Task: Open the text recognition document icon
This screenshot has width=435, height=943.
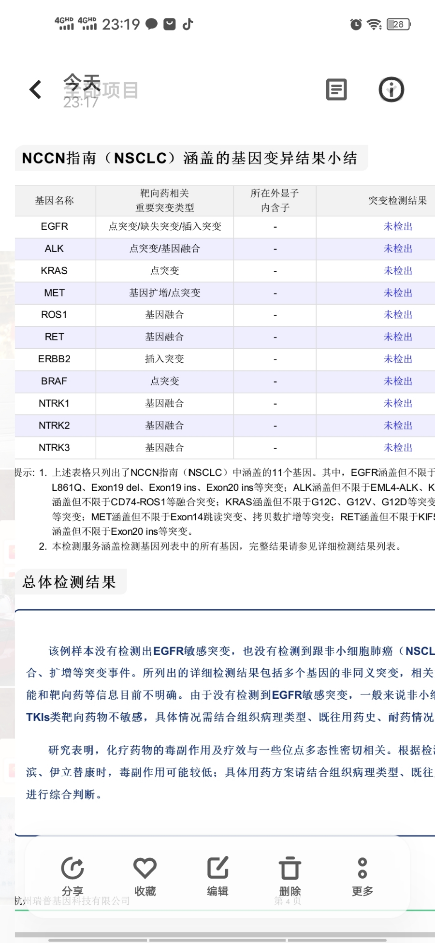Action: coord(336,89)
